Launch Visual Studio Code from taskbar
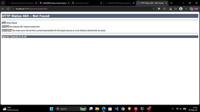 pyautogui.click(x=117, y=109)
